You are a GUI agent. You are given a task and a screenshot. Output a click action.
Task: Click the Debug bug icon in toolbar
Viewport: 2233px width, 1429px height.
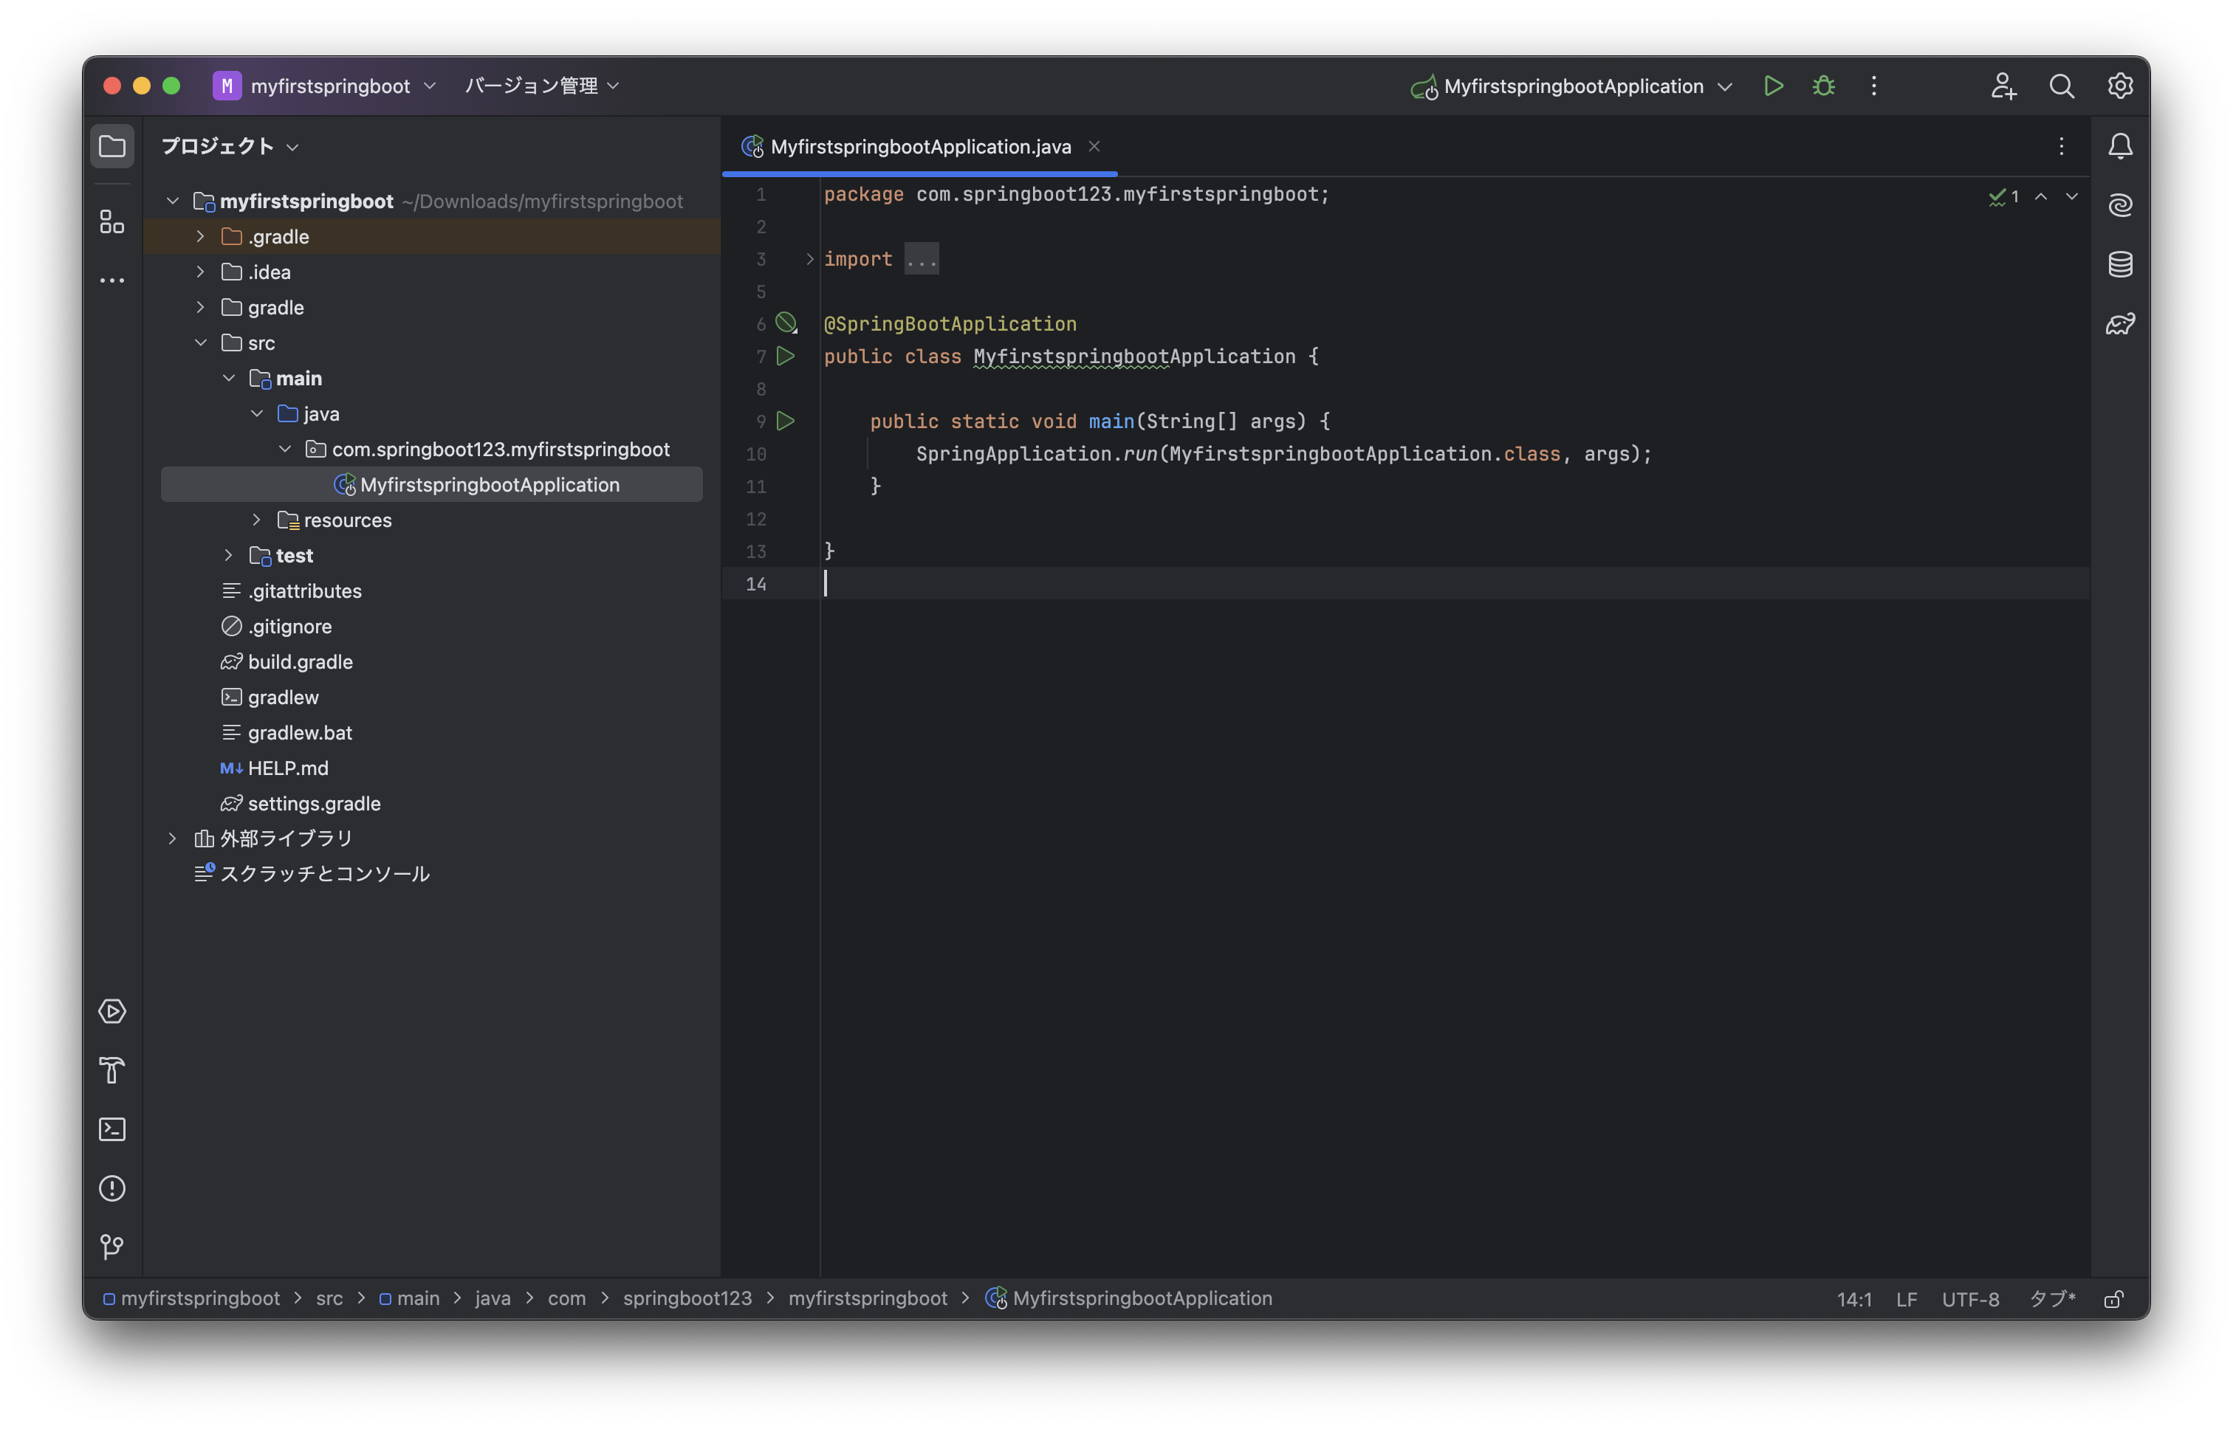click(1822, 86)
